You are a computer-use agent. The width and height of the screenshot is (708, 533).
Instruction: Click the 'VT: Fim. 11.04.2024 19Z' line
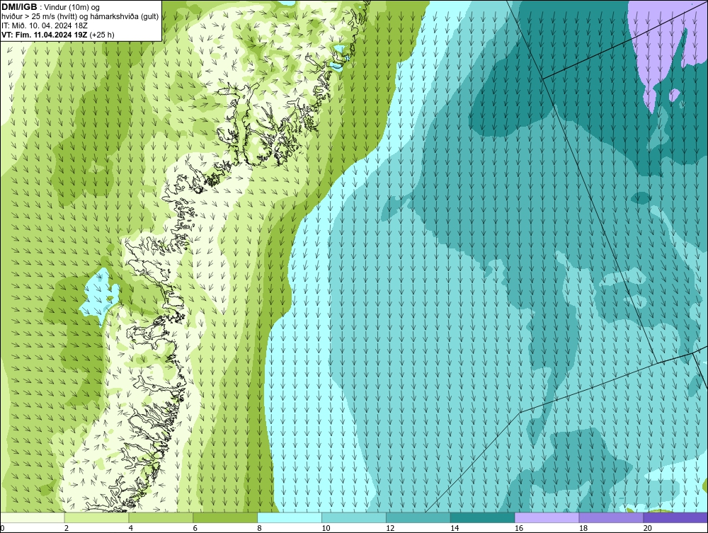coord(45,35)
